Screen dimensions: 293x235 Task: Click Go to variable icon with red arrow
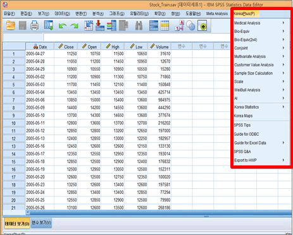(100, 25)
